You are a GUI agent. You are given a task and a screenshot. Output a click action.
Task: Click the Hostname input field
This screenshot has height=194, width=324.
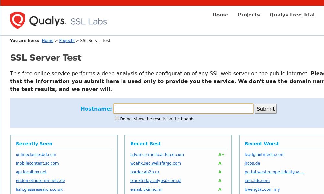[183, 109]
